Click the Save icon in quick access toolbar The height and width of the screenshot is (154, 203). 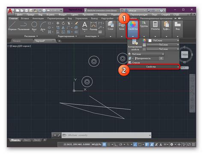pos(27,10)
